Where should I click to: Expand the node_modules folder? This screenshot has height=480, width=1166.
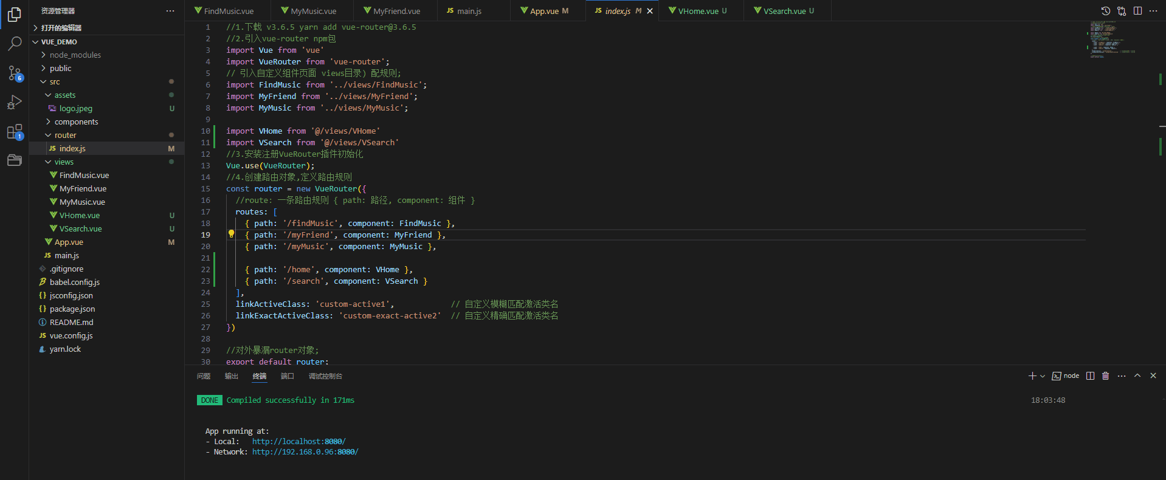pyautogui.click(x=107, y=55)
